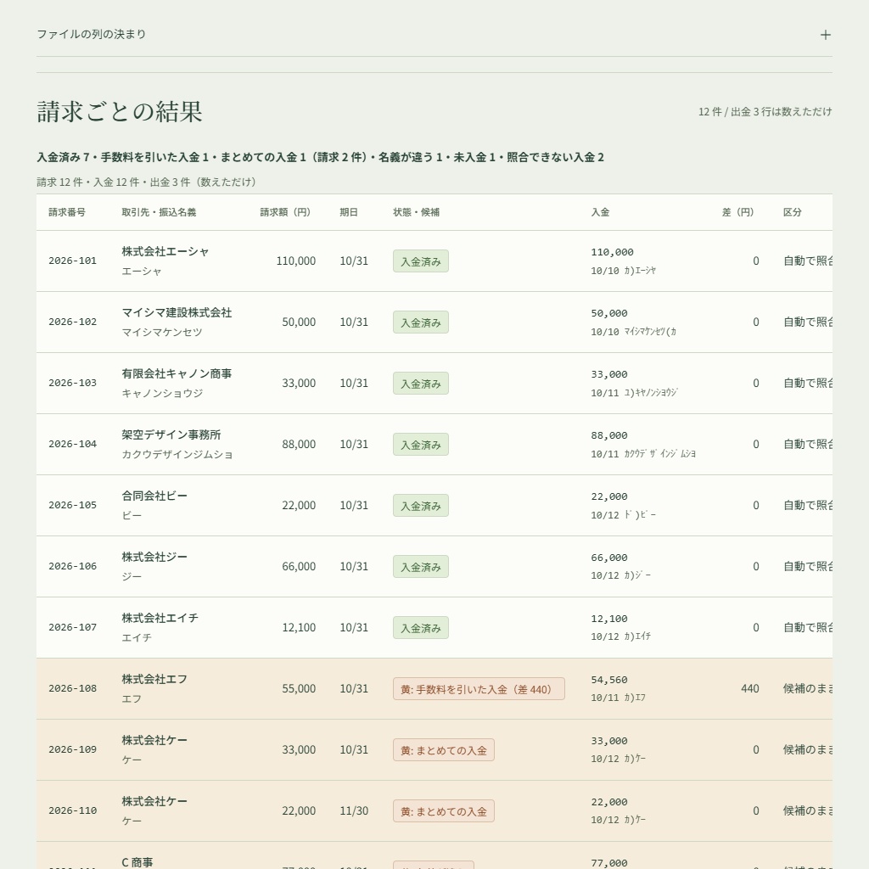Select client name 株式会社ジー
This screenshot has width=869, height=869.
pyautogui.click(x=154, y=557)
